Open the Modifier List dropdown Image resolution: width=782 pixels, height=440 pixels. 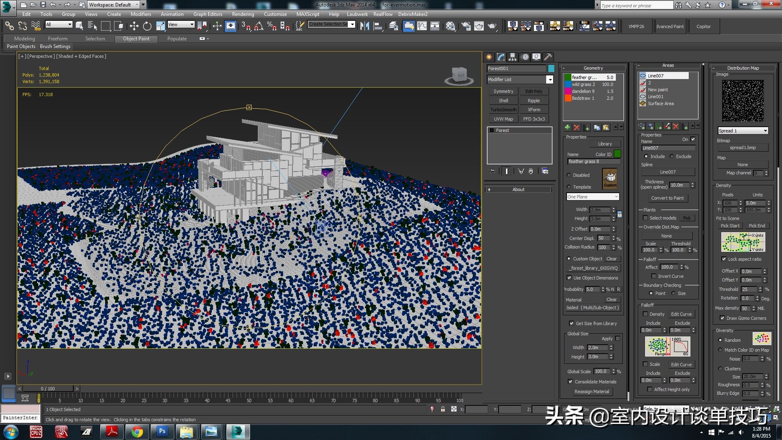point(550,79)
